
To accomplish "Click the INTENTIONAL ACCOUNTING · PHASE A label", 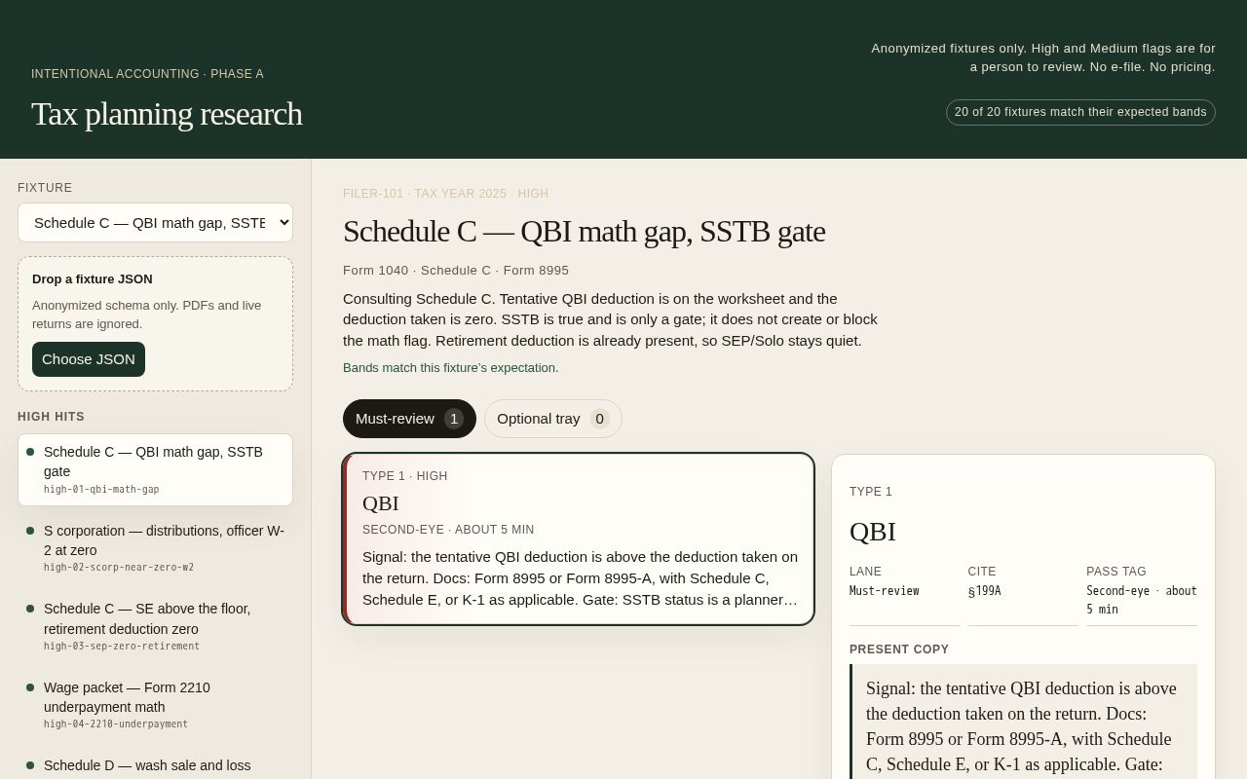I will [x=147, y=74].
